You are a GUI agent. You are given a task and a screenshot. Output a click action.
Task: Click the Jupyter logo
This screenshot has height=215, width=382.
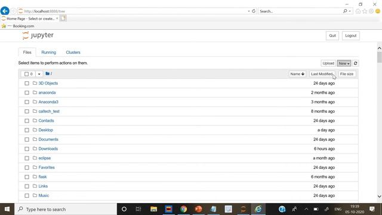(x=38, y=35)
